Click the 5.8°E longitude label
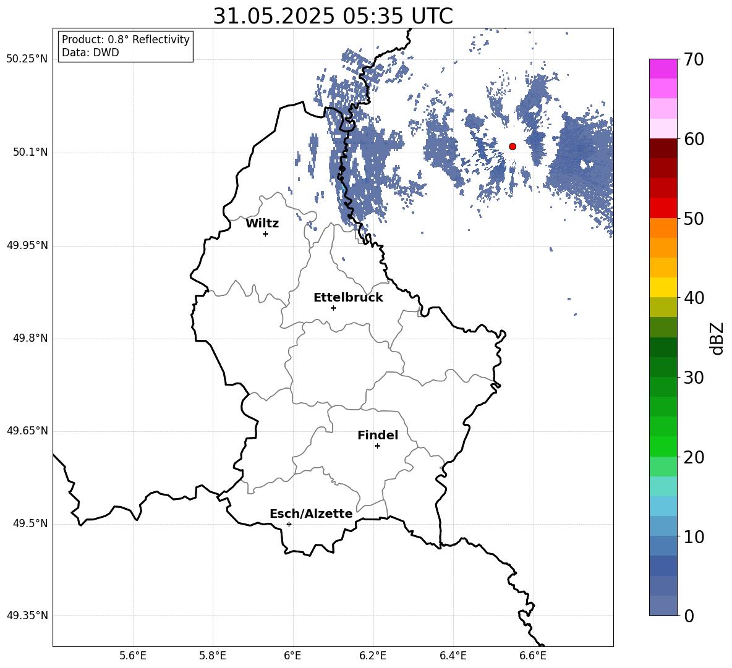The width and height of the screenshot is (732, 668). (213, 656)
